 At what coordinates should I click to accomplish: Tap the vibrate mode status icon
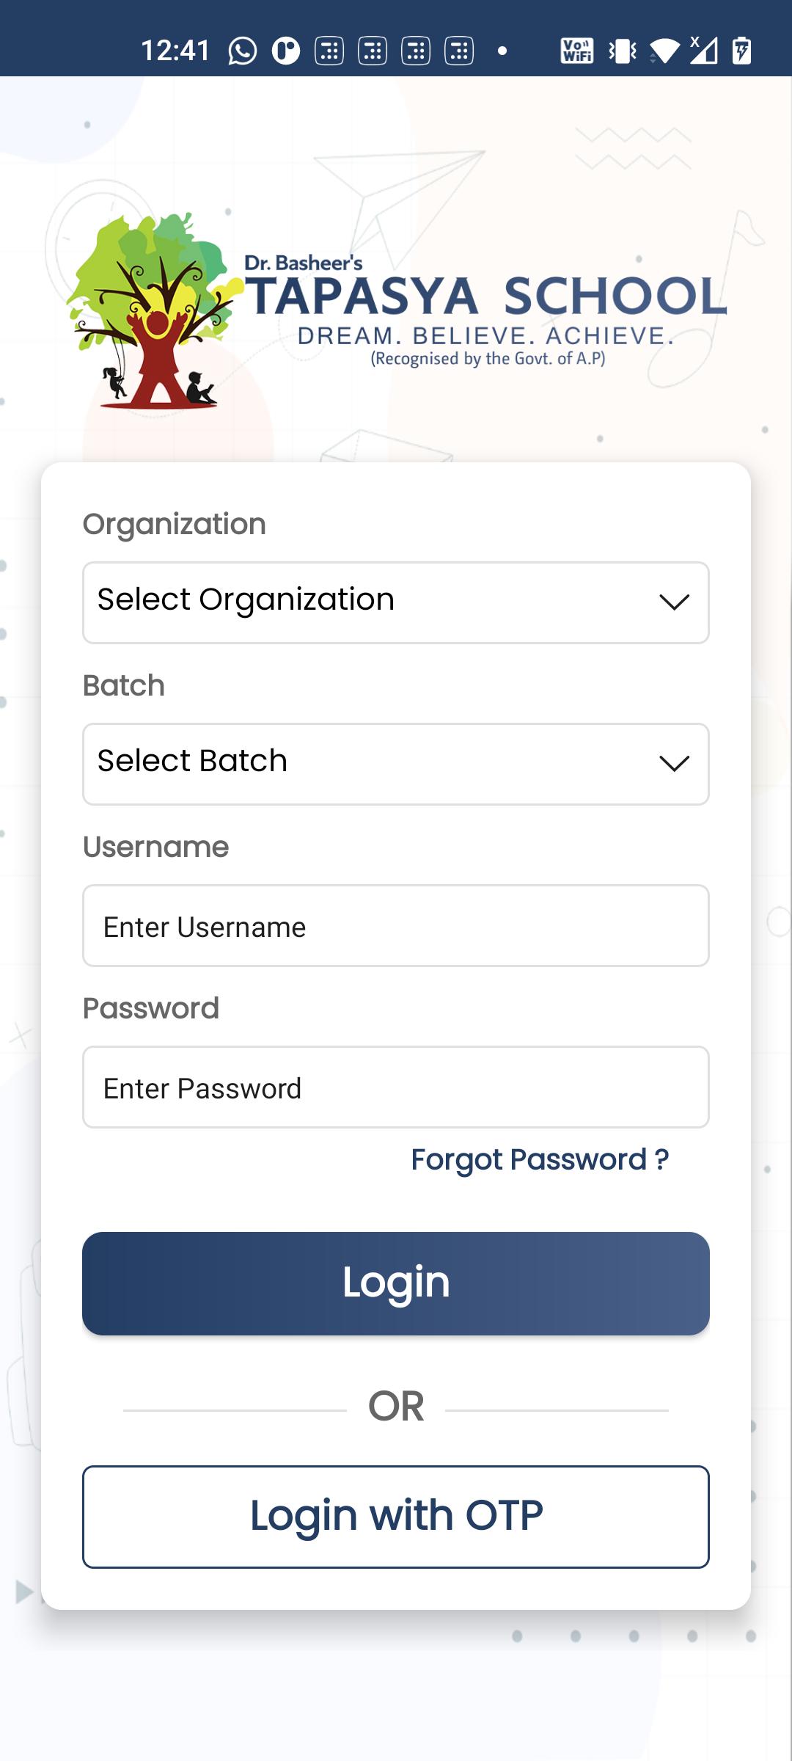pyautogui.click(x=623, y=51)
